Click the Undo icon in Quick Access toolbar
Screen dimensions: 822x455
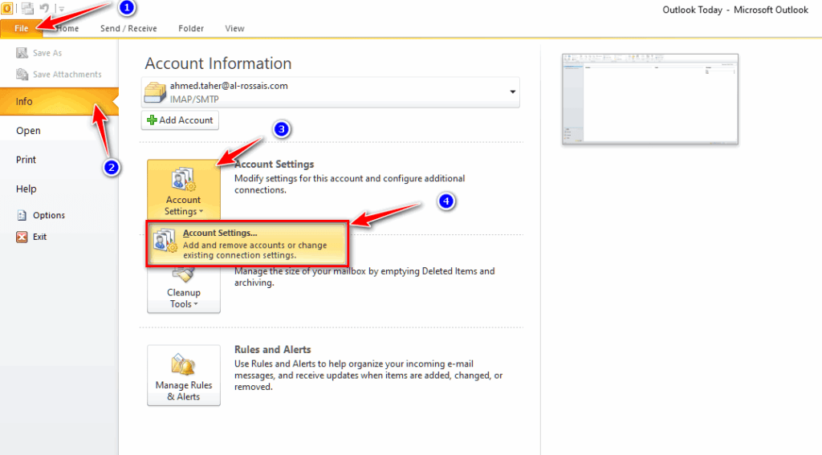click(45, 7)
